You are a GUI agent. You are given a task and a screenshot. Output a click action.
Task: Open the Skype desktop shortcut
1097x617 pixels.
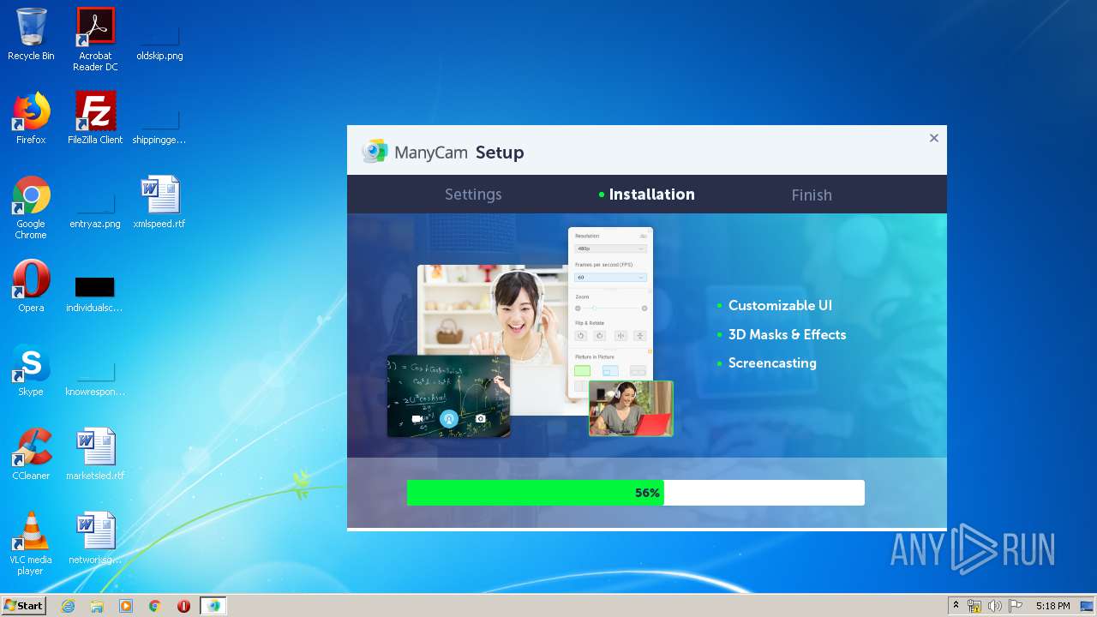[31, 370]
